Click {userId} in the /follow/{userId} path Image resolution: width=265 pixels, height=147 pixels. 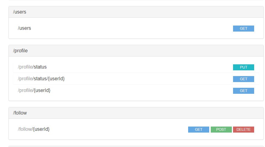[x=41, y=129]
